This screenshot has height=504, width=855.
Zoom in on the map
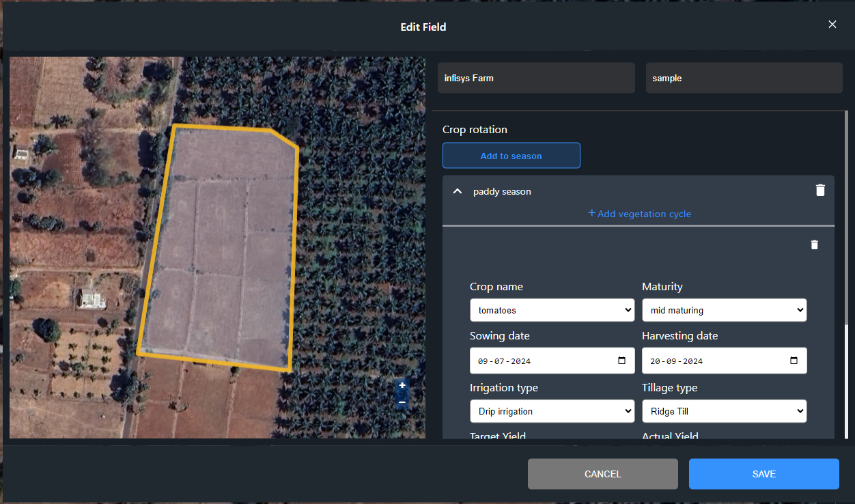(x=402, y=386)
